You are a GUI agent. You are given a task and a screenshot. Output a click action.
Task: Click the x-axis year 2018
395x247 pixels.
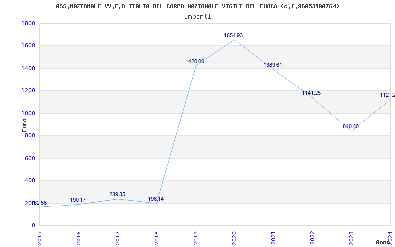point(157,238)
